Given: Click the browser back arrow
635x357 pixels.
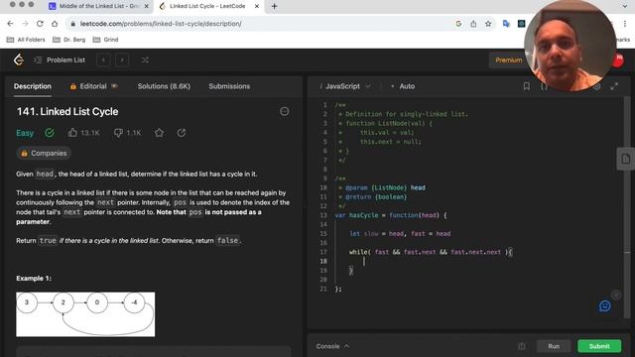Looking at the screenshot, I should pos(10,24).
